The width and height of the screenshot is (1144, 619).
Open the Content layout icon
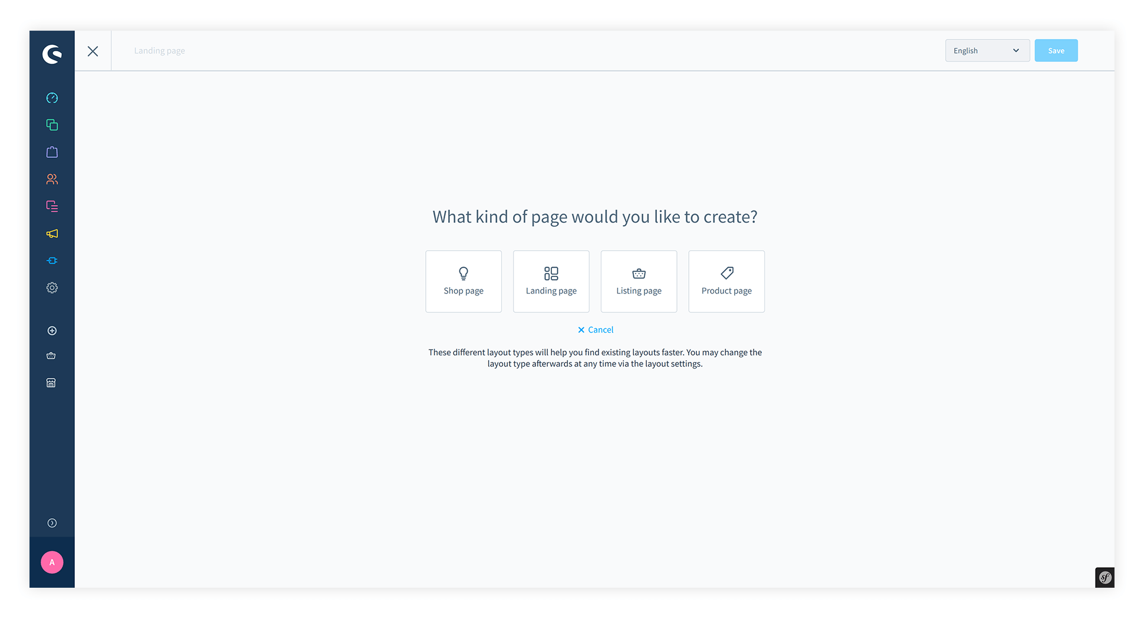click(52, 206)
